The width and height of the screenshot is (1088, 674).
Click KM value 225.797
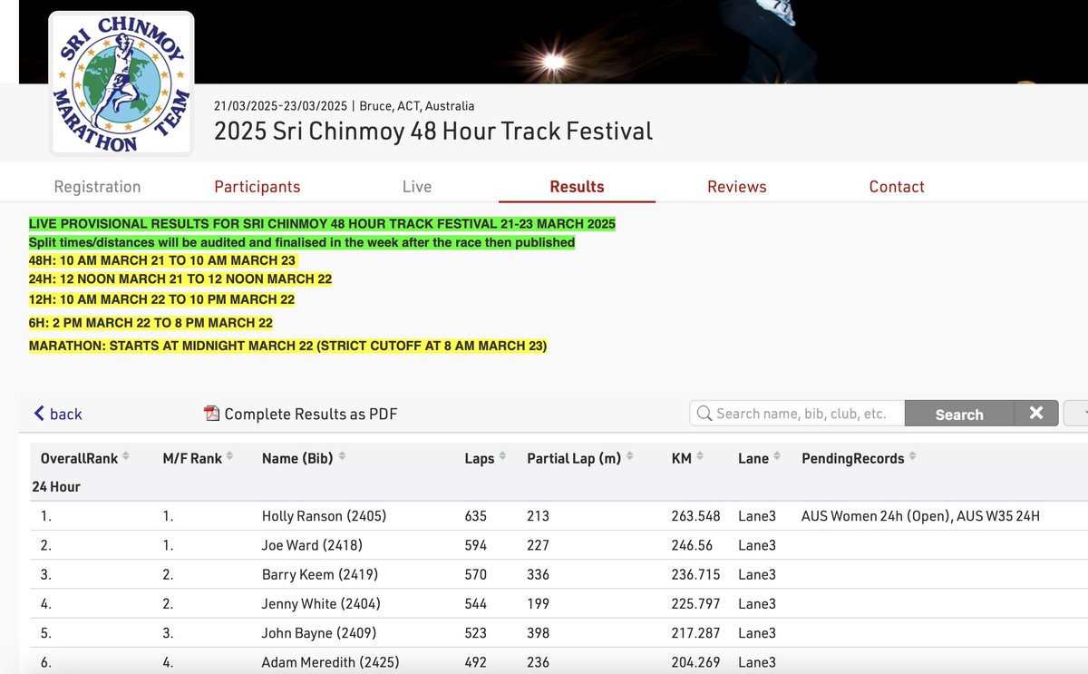click(x=696, y=603)
